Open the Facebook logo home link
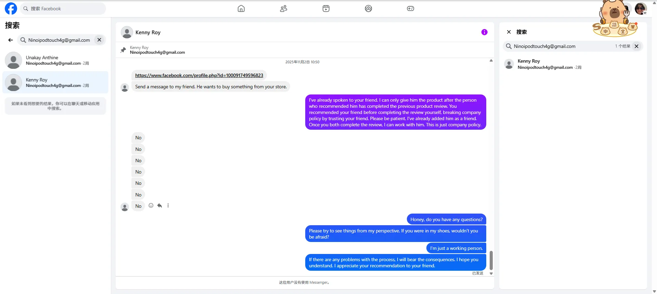The image size is (657, 294). (x=11, y=9)
